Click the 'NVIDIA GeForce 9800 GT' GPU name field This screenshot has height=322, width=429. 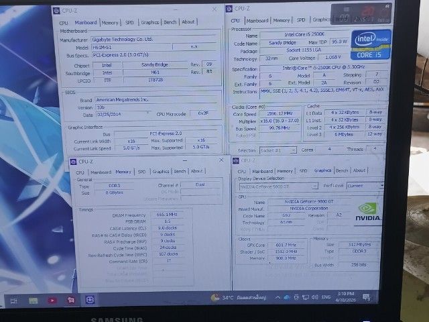click(x=309, y=201)
